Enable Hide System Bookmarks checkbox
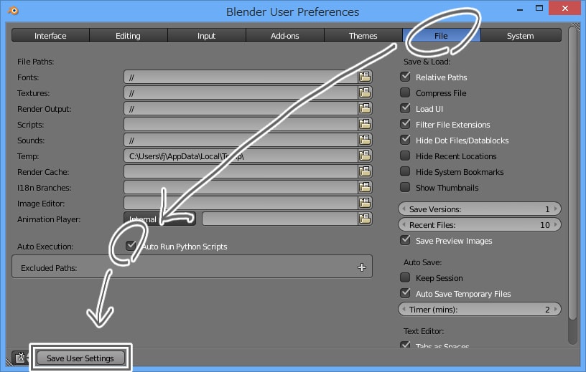This screenshot has height=372, width=586. 405,171
